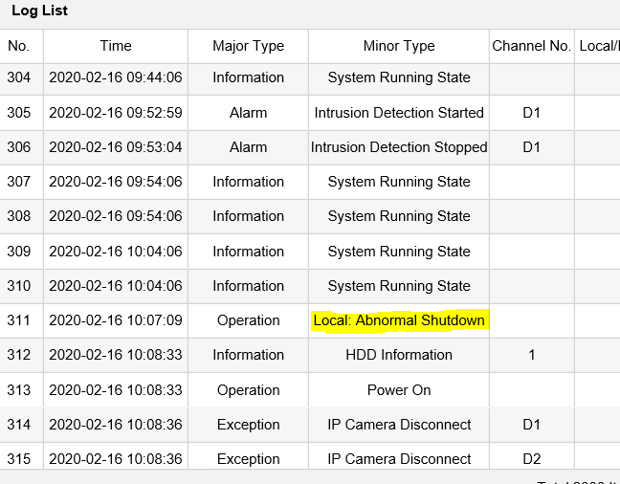This screenshot has width=620, height=484.
Task: Select the Power On log entry
Action: (x=399, y=390)
